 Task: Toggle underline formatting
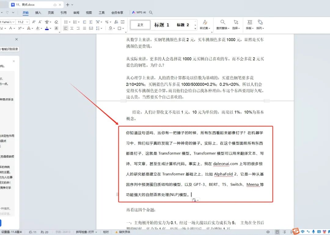coord(2,28)
